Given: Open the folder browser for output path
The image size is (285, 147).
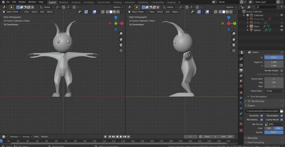Looking at the screenshot, I should tap(281, 111).
